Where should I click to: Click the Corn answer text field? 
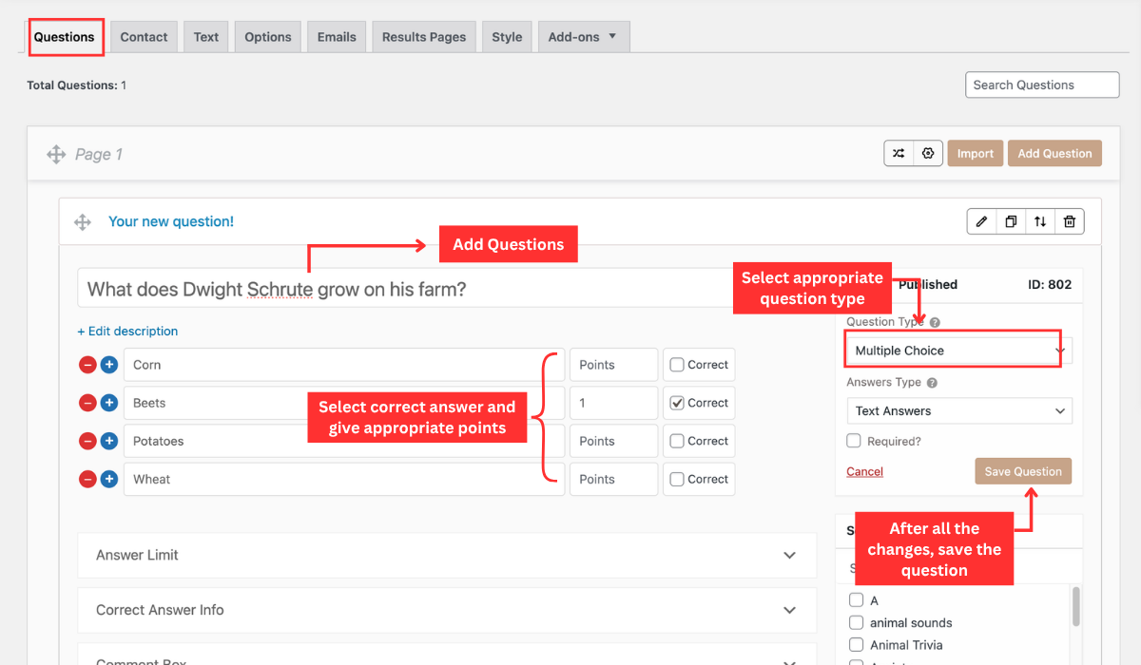[344, 365]
